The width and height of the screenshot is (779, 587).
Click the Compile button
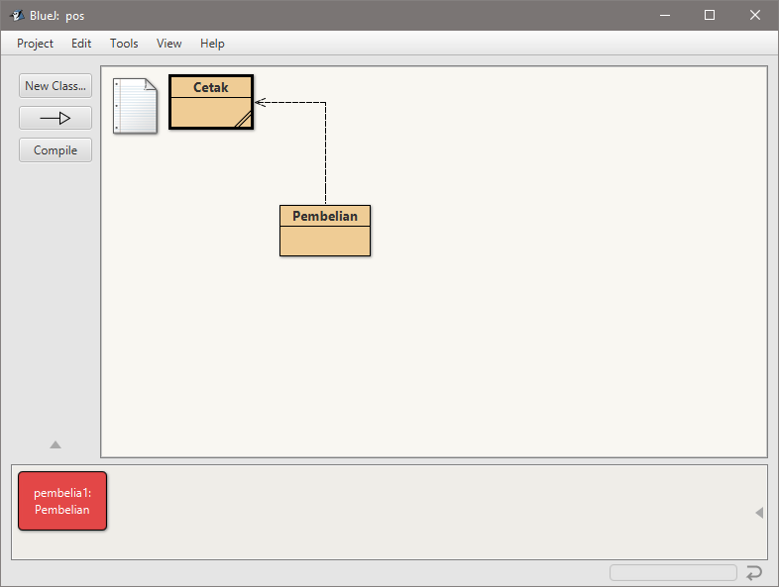click(56, 150)
